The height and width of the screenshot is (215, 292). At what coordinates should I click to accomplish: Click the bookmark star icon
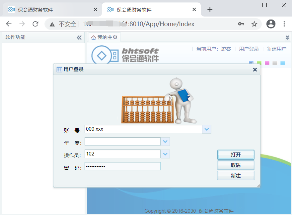255,24
